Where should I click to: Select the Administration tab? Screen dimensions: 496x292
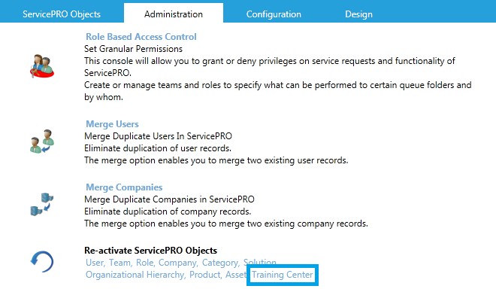[174, 14]
